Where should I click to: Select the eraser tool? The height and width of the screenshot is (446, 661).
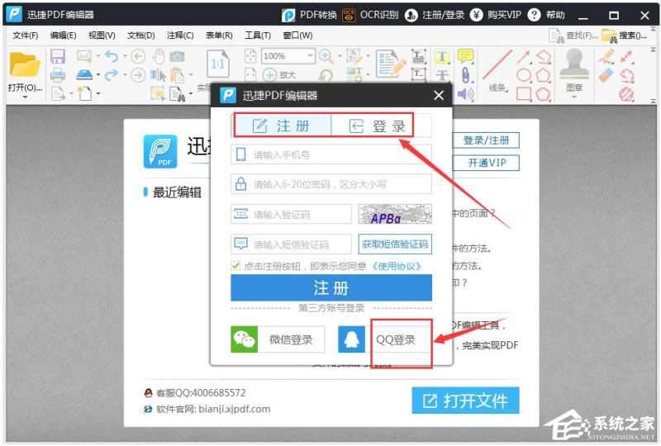pyautogui.click(x=606, y=75)
